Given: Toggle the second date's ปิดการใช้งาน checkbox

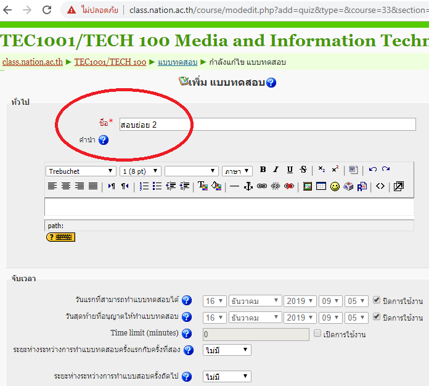Looking at the screenshot, I should point(377,317).
